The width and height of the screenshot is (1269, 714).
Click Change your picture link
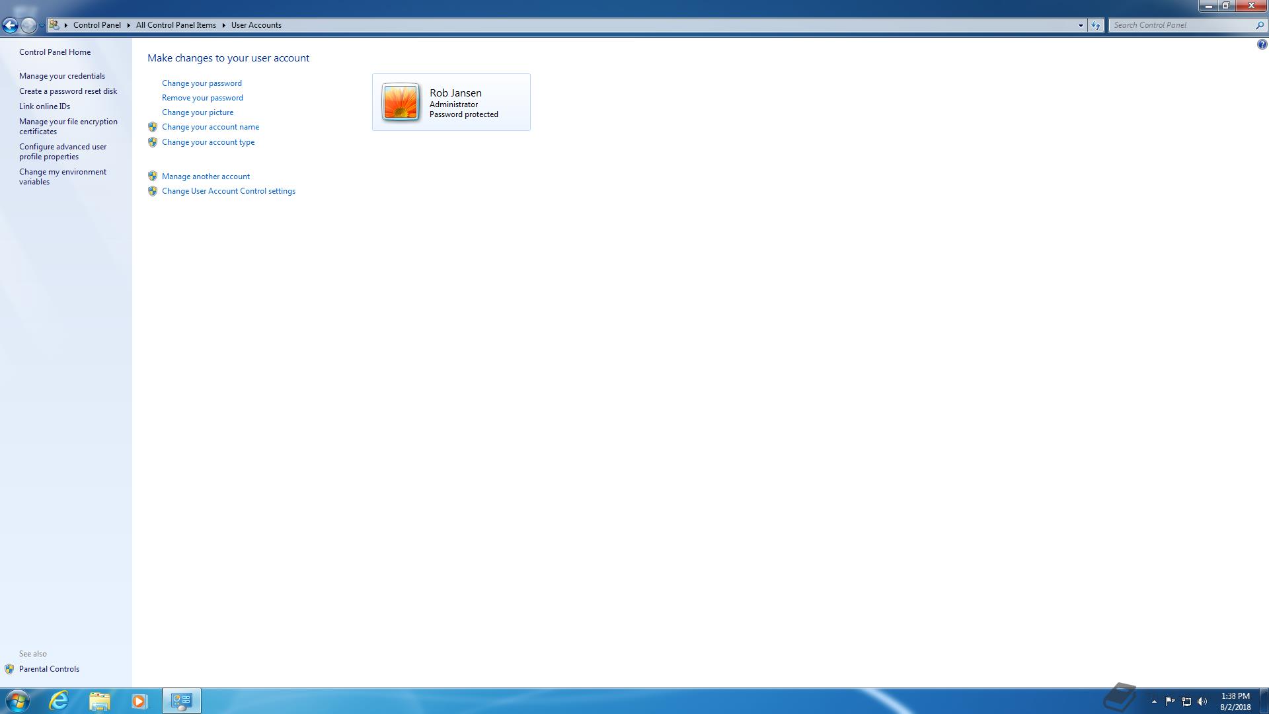(x=198, y=112)
